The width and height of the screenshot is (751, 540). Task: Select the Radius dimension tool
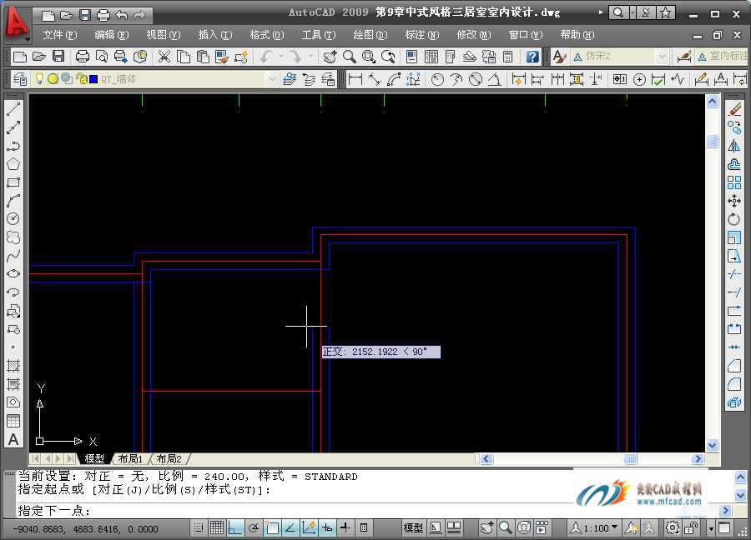click(x=437, y=79)
